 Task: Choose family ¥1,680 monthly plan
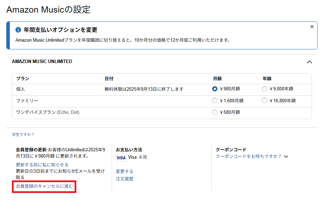(x=215, y=101)
